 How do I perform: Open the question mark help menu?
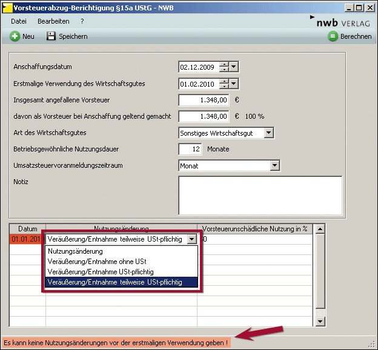click(x=82, y=21)
